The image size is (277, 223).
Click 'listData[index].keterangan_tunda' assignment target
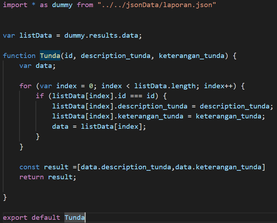coord(118,116)
